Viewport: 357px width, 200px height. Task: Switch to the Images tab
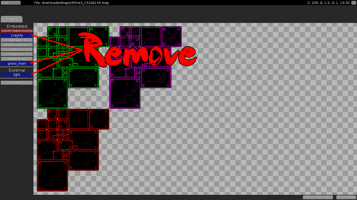11,19
